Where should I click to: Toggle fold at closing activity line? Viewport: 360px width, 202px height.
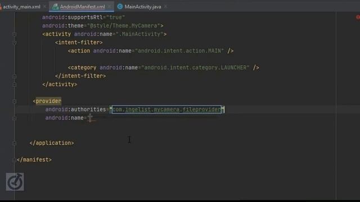(x=15, y=85)
